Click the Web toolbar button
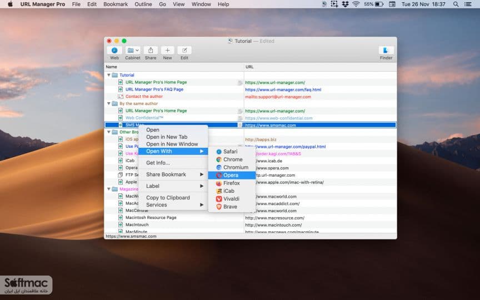The image size is (480, 300). [x=114, y=51]
